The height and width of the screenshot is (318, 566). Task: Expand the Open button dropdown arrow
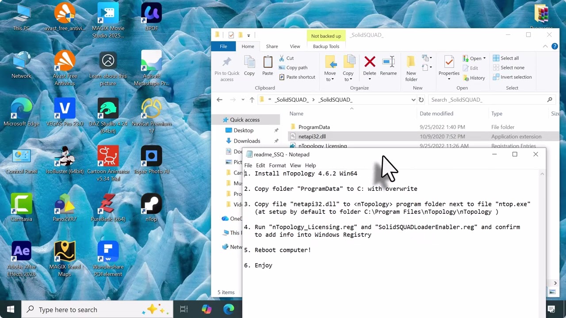pyautogui.click(x=484, y=58)
